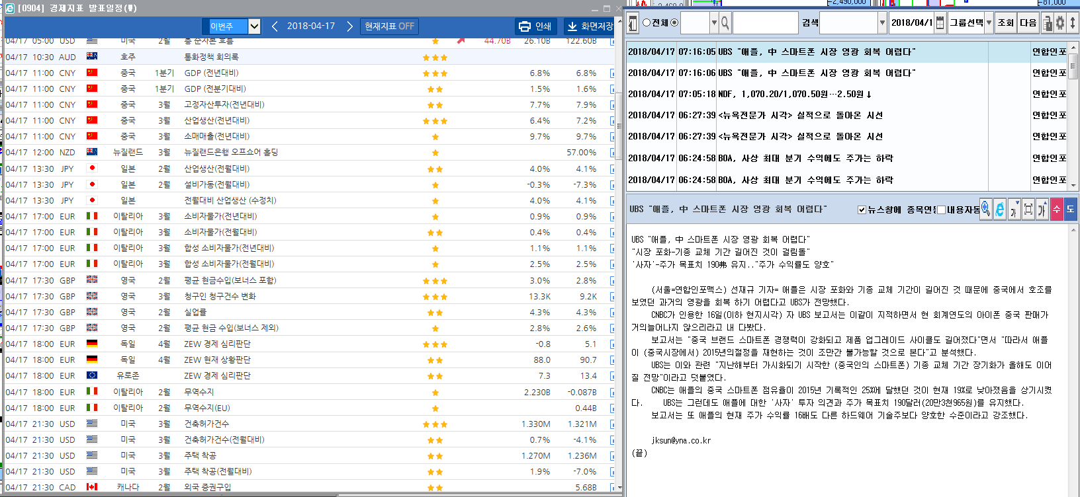
Task: Click the 인쇄 print button
Action: [535, 26]
